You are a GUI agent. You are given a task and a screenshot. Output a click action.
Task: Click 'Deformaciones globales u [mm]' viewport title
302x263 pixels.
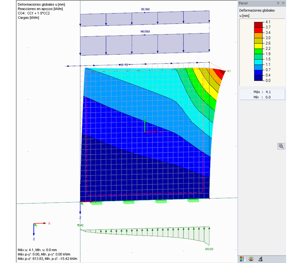click(41, 4)
